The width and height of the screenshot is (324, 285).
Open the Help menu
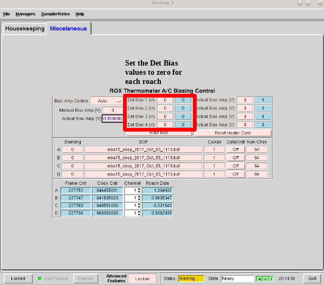pos(80,14)
